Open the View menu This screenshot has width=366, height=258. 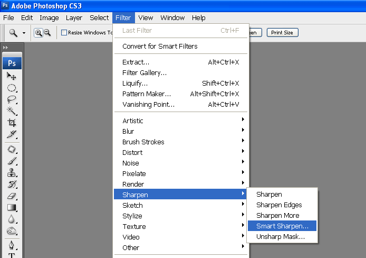pyautogui.click(x=146, y=18)
